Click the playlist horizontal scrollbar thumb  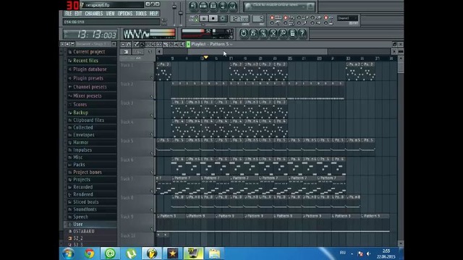tap(258, 51)
